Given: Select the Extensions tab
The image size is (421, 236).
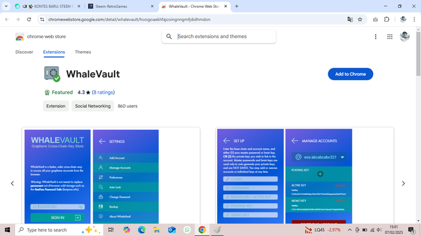Looking at the screenshot, I should 54,52.
